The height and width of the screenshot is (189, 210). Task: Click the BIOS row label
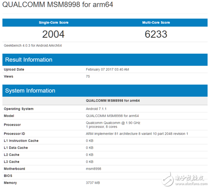pyautogui.click(x=8, y=176)
